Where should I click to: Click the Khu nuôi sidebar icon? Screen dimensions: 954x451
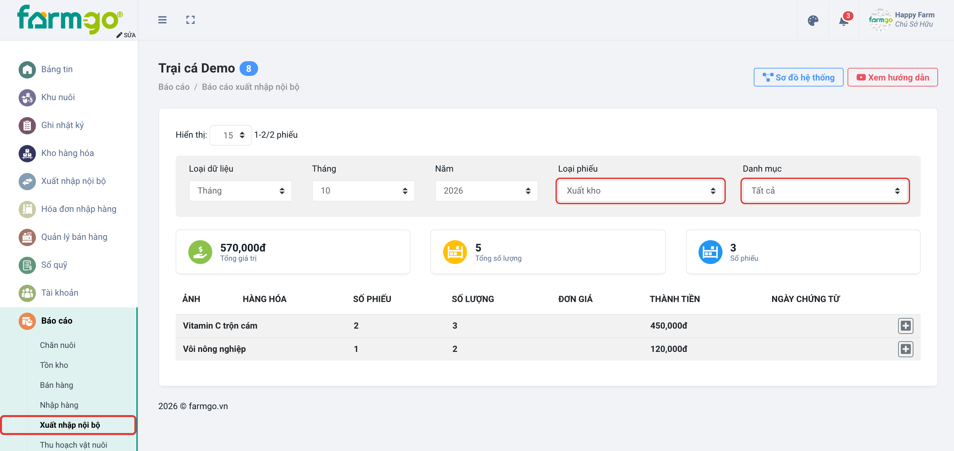[x=27, y=98]
